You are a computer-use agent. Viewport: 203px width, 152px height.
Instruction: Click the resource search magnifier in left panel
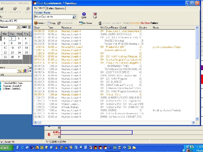pos(19,70)
